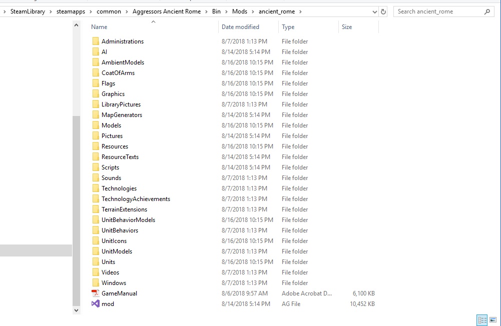Viewport: 501px width, 326px height.
Task: Click the Scripts folder icon
Action: click(96, 167)
